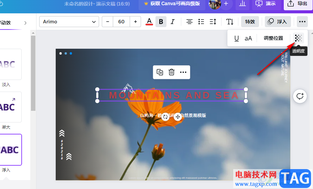Viewport: 313px width, 189px height.
Task: Click the font size field showing 60
Action: pyautogui.click(x=121, y=22)
